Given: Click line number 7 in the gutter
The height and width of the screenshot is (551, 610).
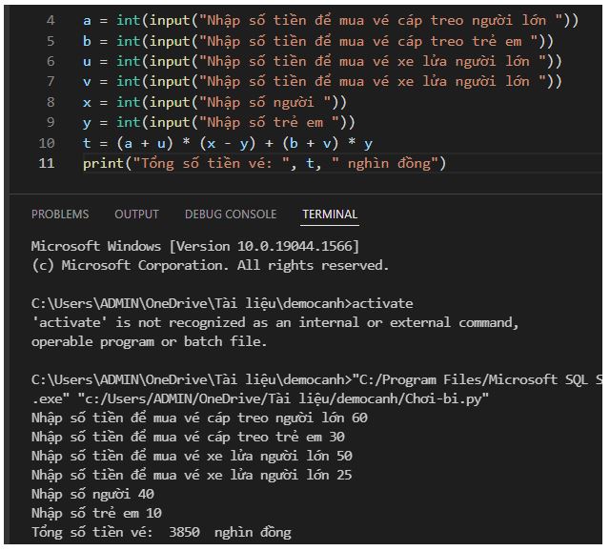Looking at the screenshot, I should pyautogui.click(x=50, y=82).
